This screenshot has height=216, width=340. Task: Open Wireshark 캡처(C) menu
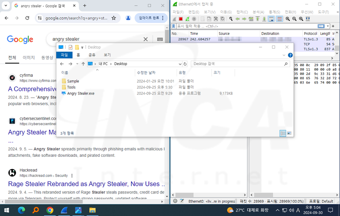coord(242,12)
